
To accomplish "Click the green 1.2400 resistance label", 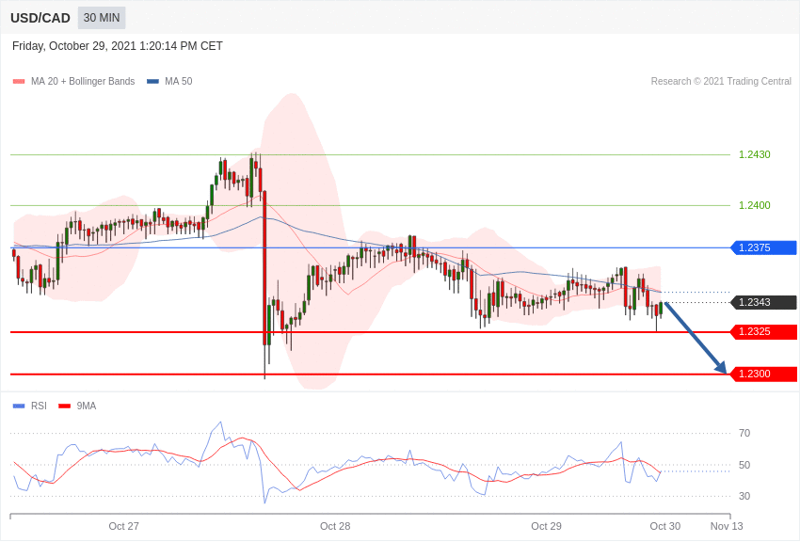I will click(755, 205).
